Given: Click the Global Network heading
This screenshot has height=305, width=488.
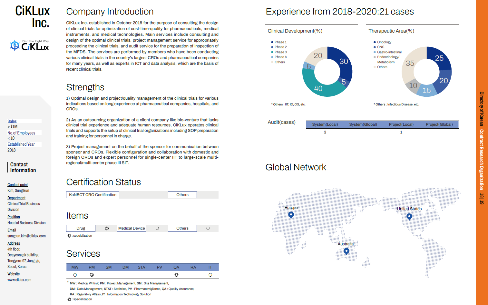Looking at the screenshot, I should 296,167.
